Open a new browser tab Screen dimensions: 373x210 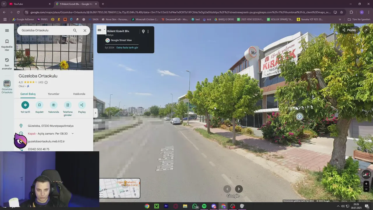103,4
